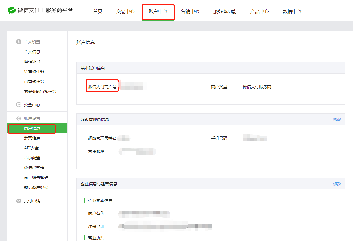Click the 超级管理员姓名 label

click(x=102, y=138)
